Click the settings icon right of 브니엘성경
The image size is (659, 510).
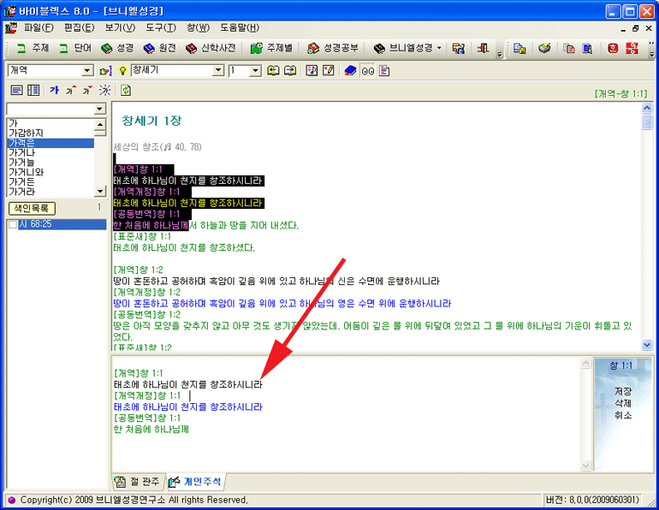coord(459,48)
